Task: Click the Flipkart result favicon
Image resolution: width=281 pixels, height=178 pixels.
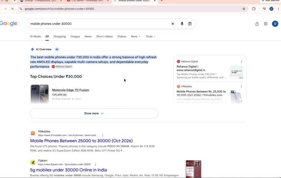Action: point(33,162)
